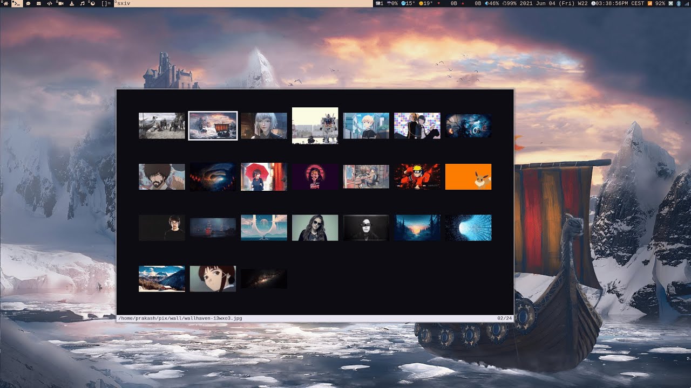Select the woman wearing sunglasses thumbnail

(315, 227)
